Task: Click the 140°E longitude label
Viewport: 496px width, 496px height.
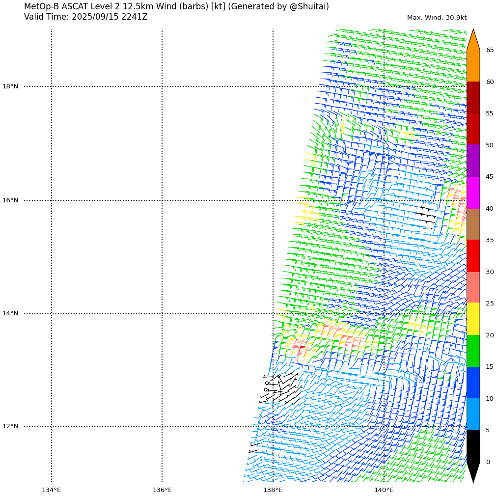Action: (384, 490)
